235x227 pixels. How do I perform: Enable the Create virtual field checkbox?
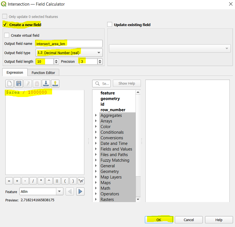(7, 35)
